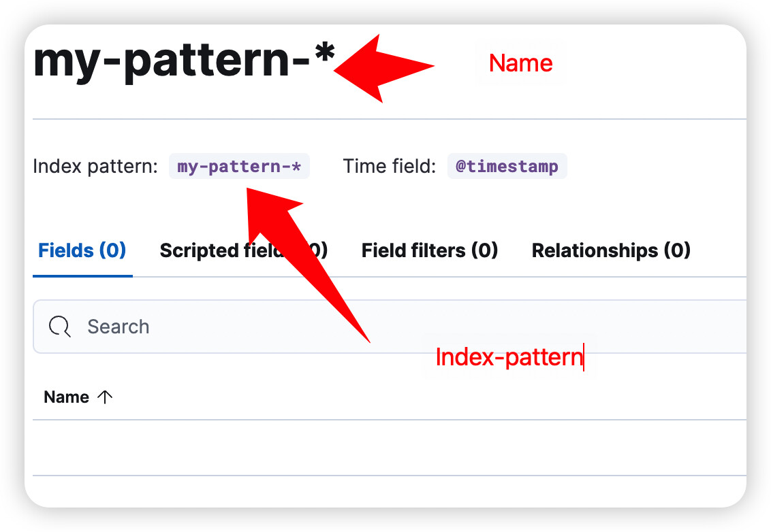Image resolution: width=771 pixels, height=532 pixels.
Task: Open the Fields (0) tab
Action: click(82, 251)
